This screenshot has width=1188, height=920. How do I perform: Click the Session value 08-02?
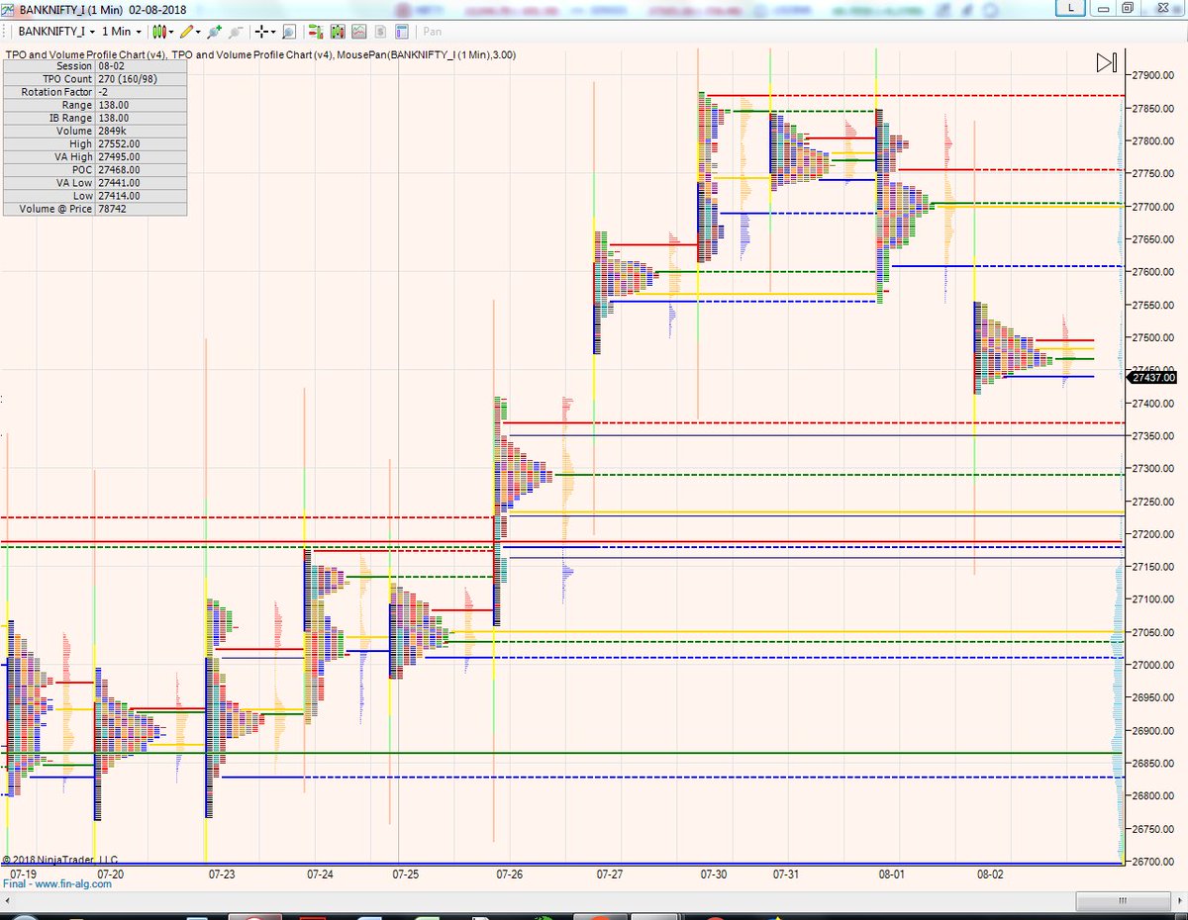click(111, 66)
